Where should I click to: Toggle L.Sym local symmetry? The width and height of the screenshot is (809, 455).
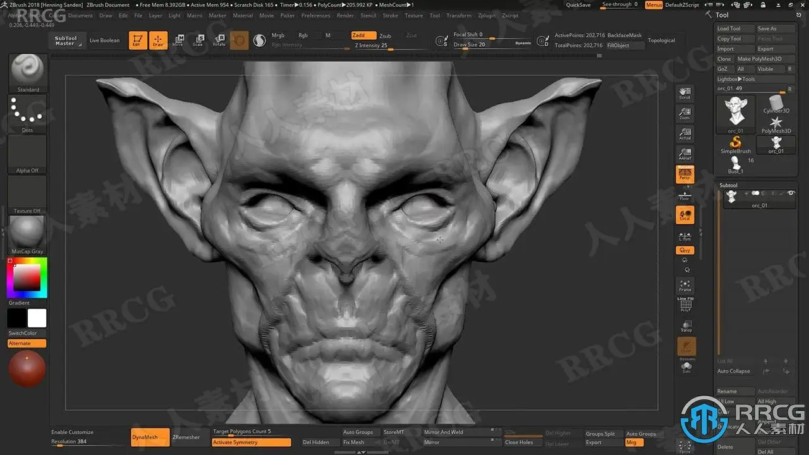(x=684, y=235)
